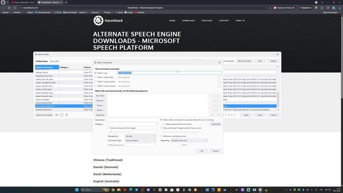Viewport: 343px width, 193px height.
Task: Sort by Category column header
Action: click(71, 67)
